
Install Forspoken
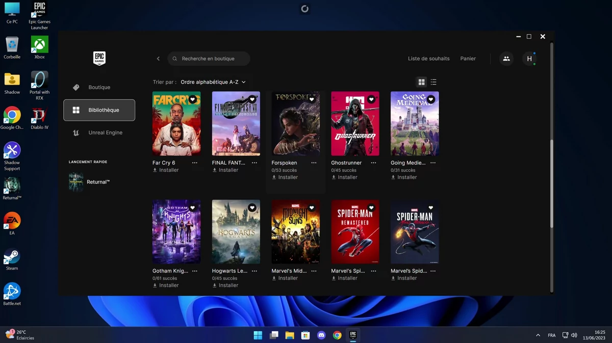[x=285, y=177]
